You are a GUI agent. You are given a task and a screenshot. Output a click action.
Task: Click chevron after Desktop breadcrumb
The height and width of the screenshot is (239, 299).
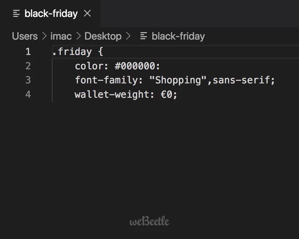128,36
